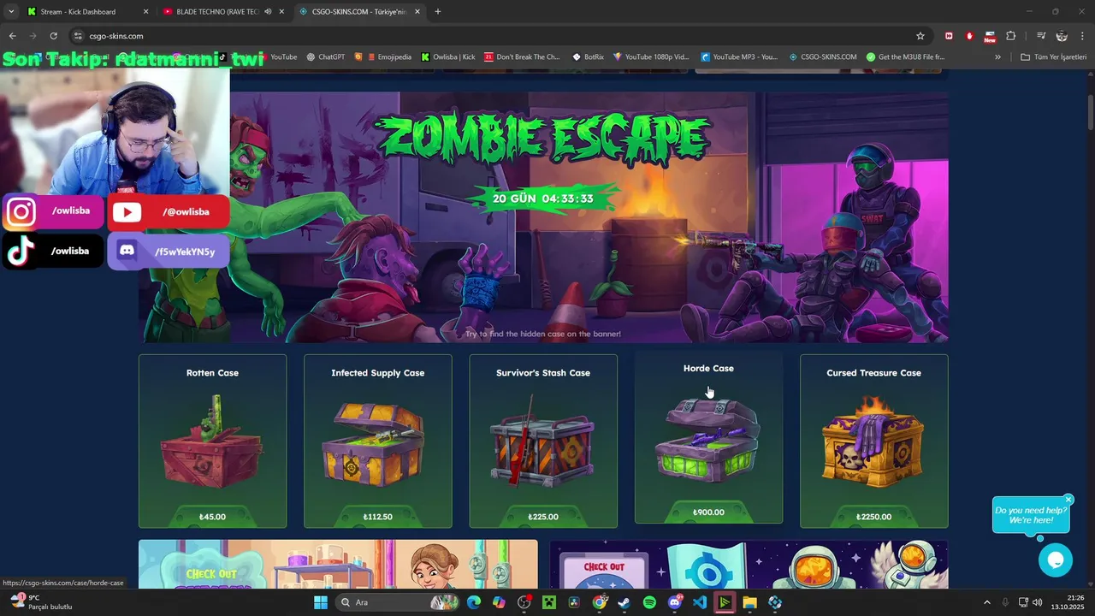Click the taskbar search box Ara
Screen dimensions: 1095x616
tap(398, 602)
